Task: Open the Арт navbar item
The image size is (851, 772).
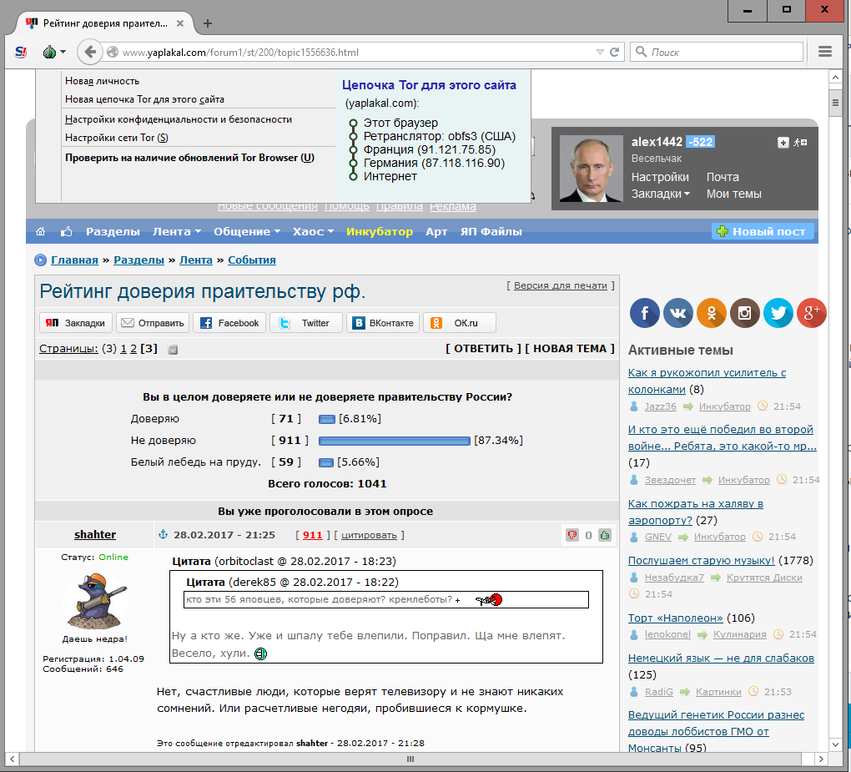Action: (x=436, y=232)
